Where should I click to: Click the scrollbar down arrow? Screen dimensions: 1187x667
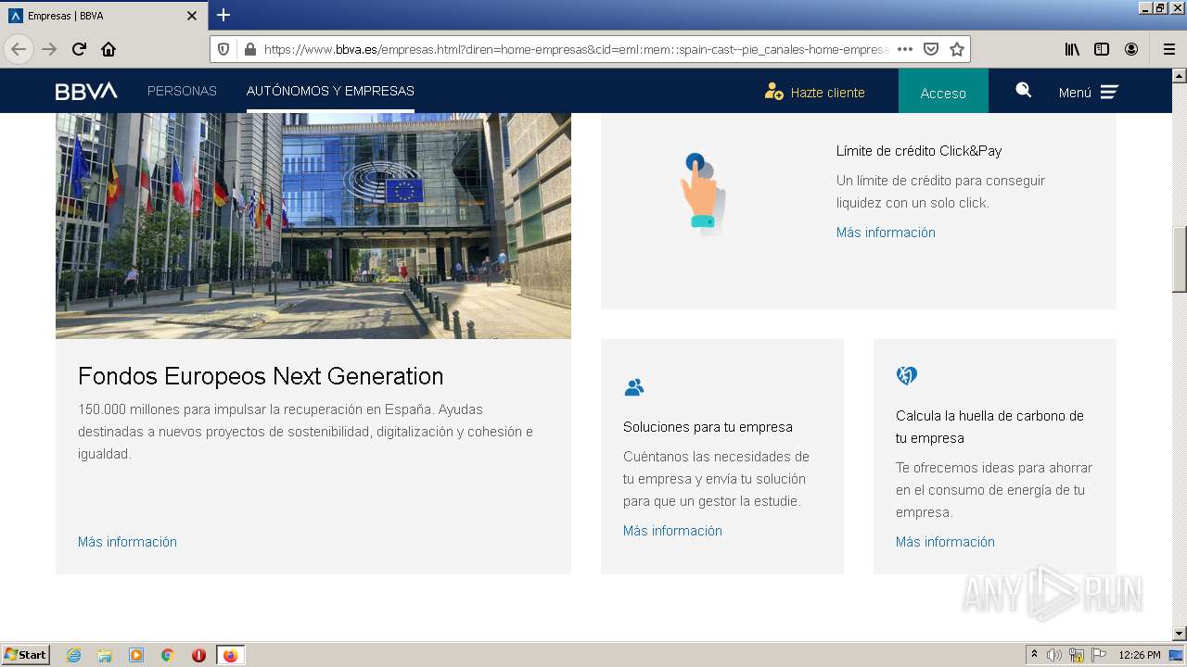1179,634
